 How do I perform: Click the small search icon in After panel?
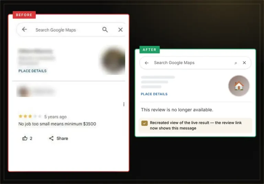[x=236, y=63]
